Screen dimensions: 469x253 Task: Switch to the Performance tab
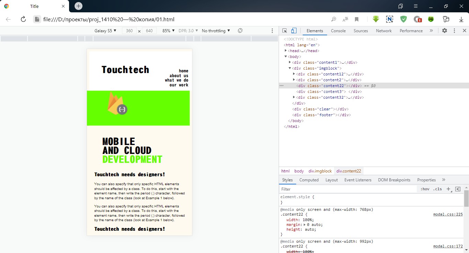411,31
